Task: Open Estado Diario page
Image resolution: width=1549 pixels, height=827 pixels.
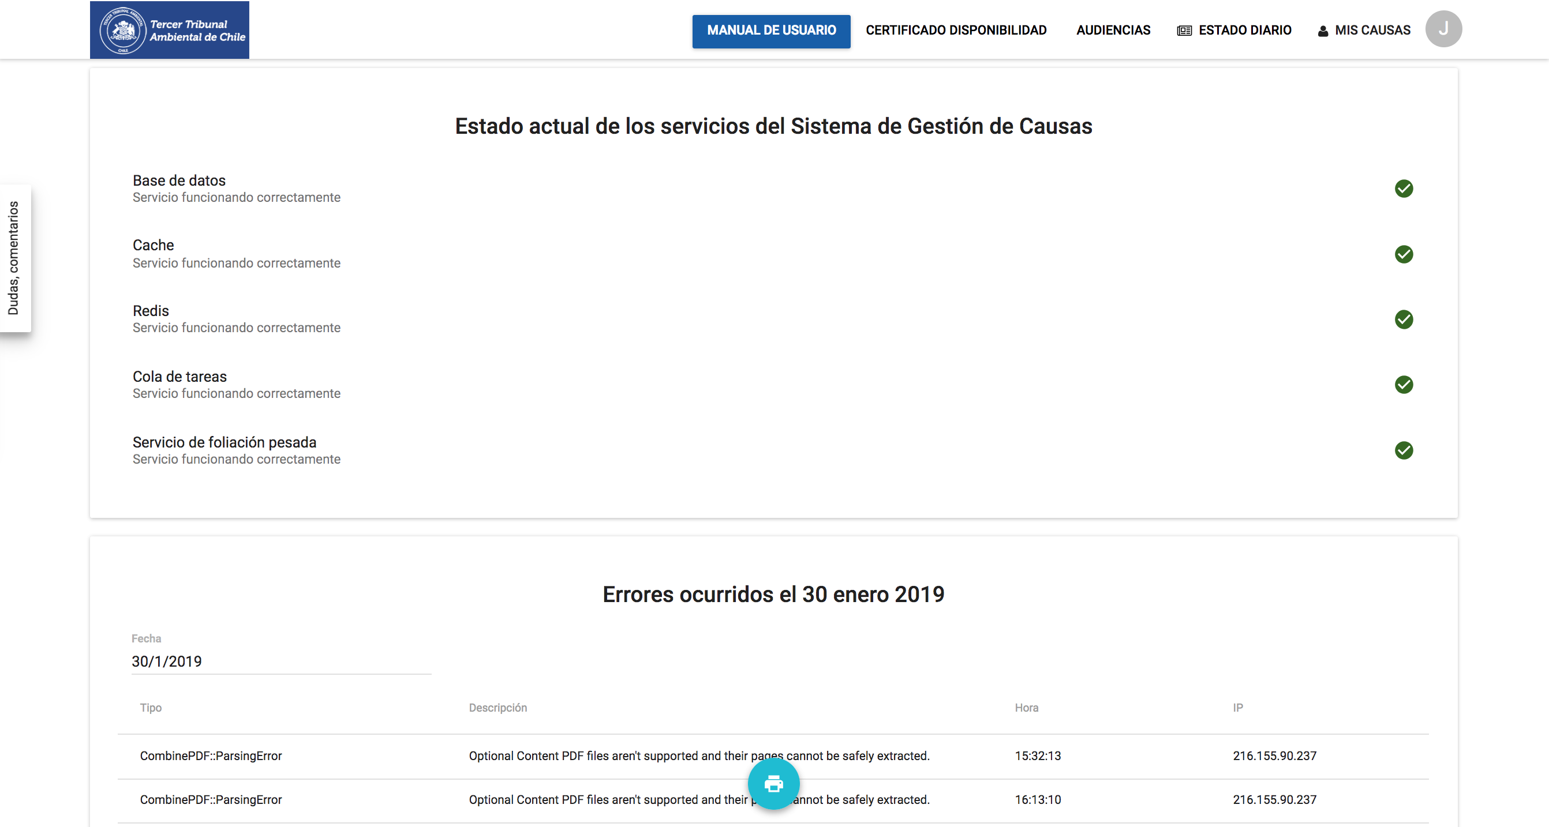Action: 1234,31
